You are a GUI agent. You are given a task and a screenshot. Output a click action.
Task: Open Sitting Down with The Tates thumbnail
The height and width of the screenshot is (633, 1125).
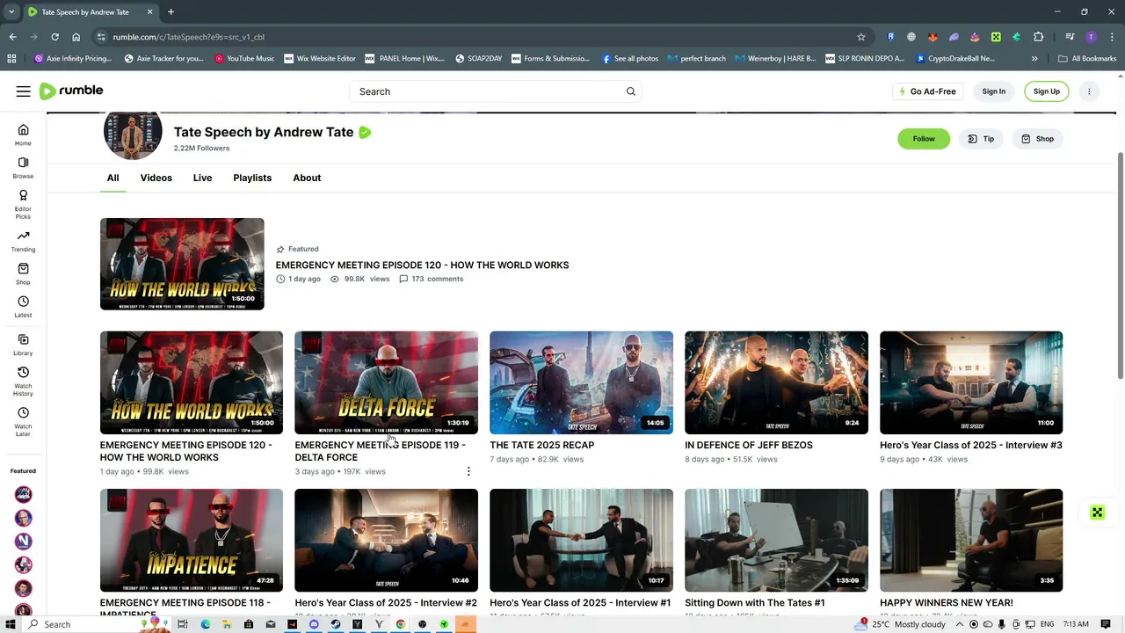click(776, 540)
